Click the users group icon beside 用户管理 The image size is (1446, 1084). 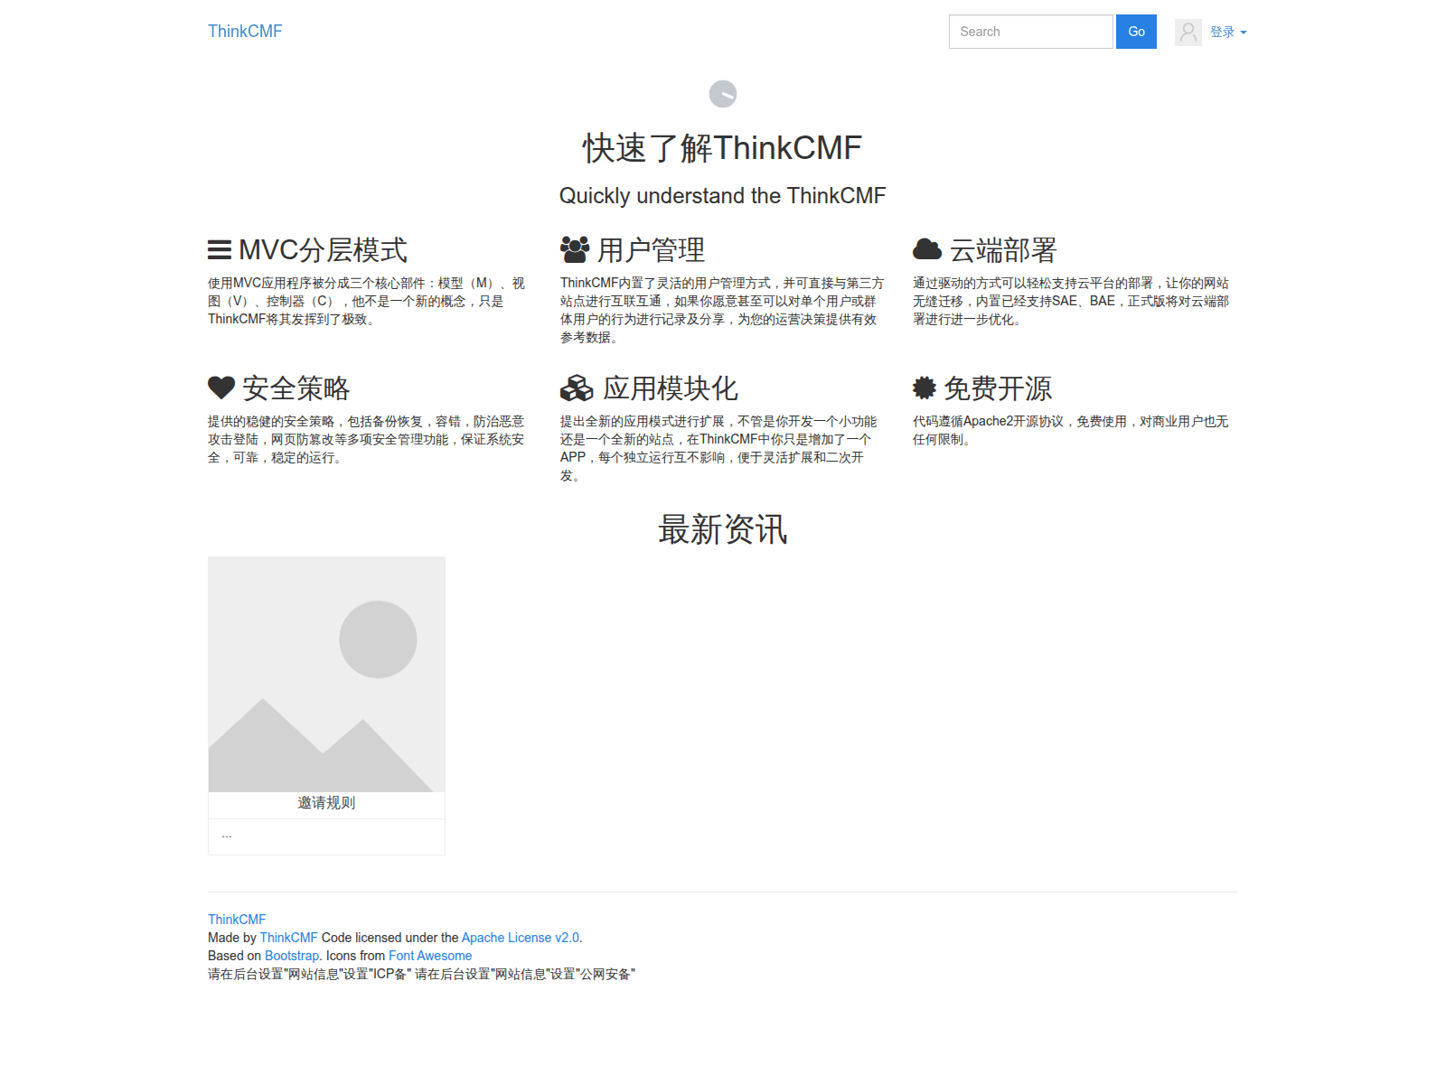coord(575,249)
